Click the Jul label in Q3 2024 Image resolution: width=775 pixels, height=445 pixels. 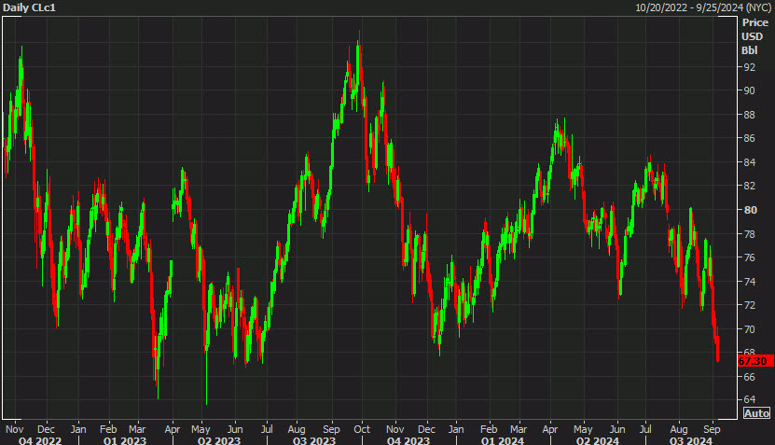645,429
